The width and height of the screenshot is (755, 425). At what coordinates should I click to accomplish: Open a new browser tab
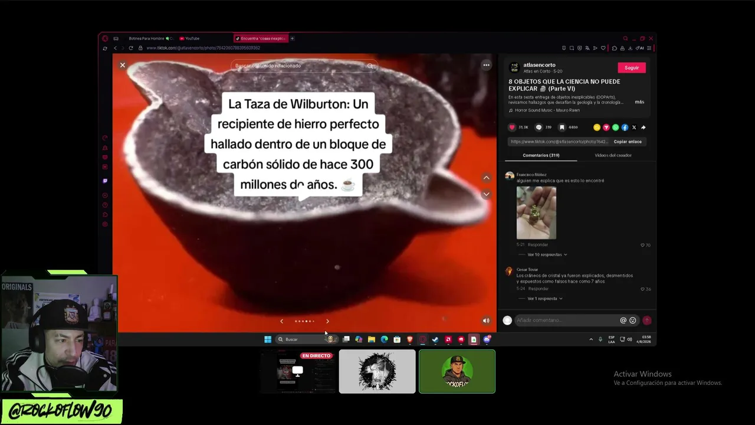292,38
